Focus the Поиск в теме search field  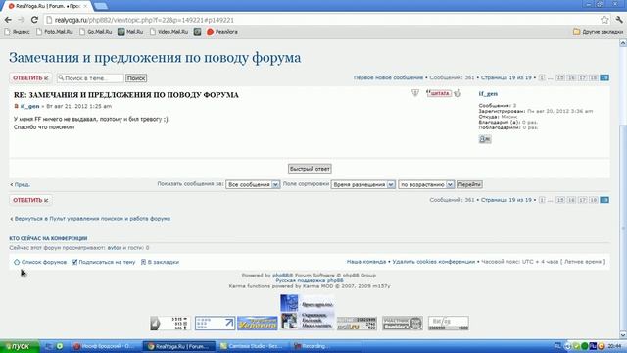[90, 78]
